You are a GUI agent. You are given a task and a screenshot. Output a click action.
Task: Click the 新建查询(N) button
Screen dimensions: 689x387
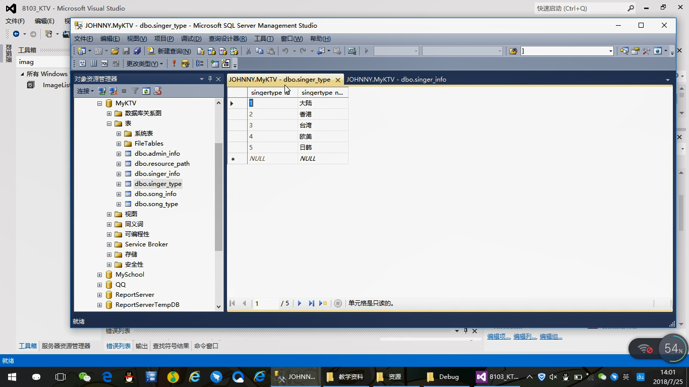(169, 51)
